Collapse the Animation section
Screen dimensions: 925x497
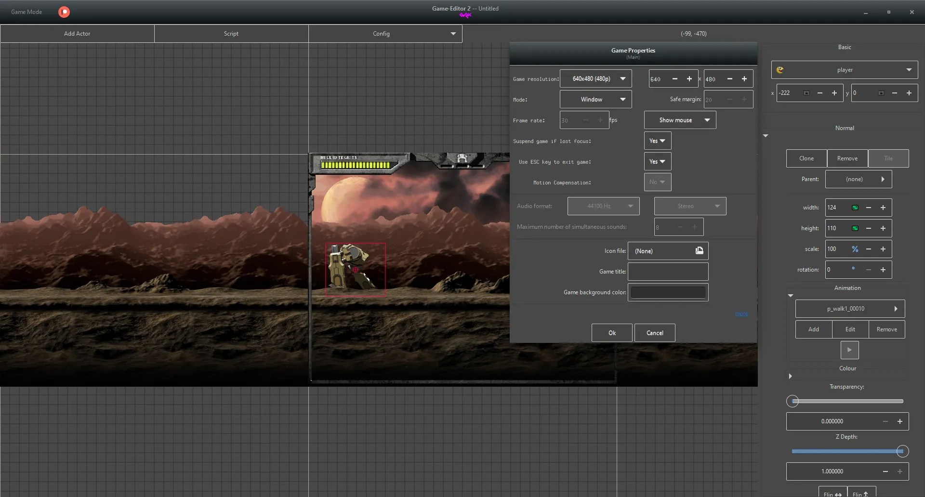pos(790,296)
